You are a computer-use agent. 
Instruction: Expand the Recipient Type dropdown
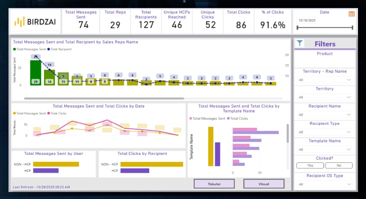pos(324,132)
